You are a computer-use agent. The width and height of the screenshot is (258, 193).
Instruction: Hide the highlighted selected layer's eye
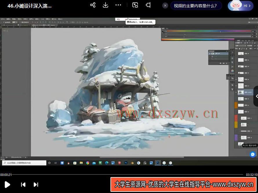click(x=236, y=92)
